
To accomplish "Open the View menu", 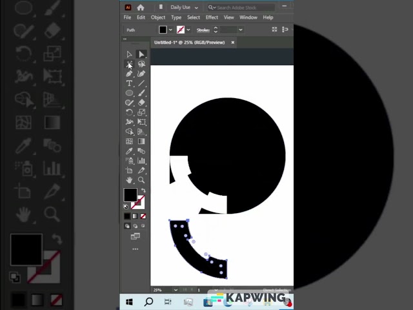I will click(x=229, y=17).
